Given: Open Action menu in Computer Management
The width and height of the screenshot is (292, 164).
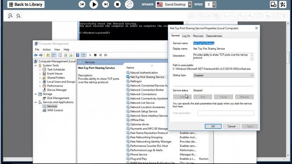Looking at the screenshot, I should coord(47,50).
